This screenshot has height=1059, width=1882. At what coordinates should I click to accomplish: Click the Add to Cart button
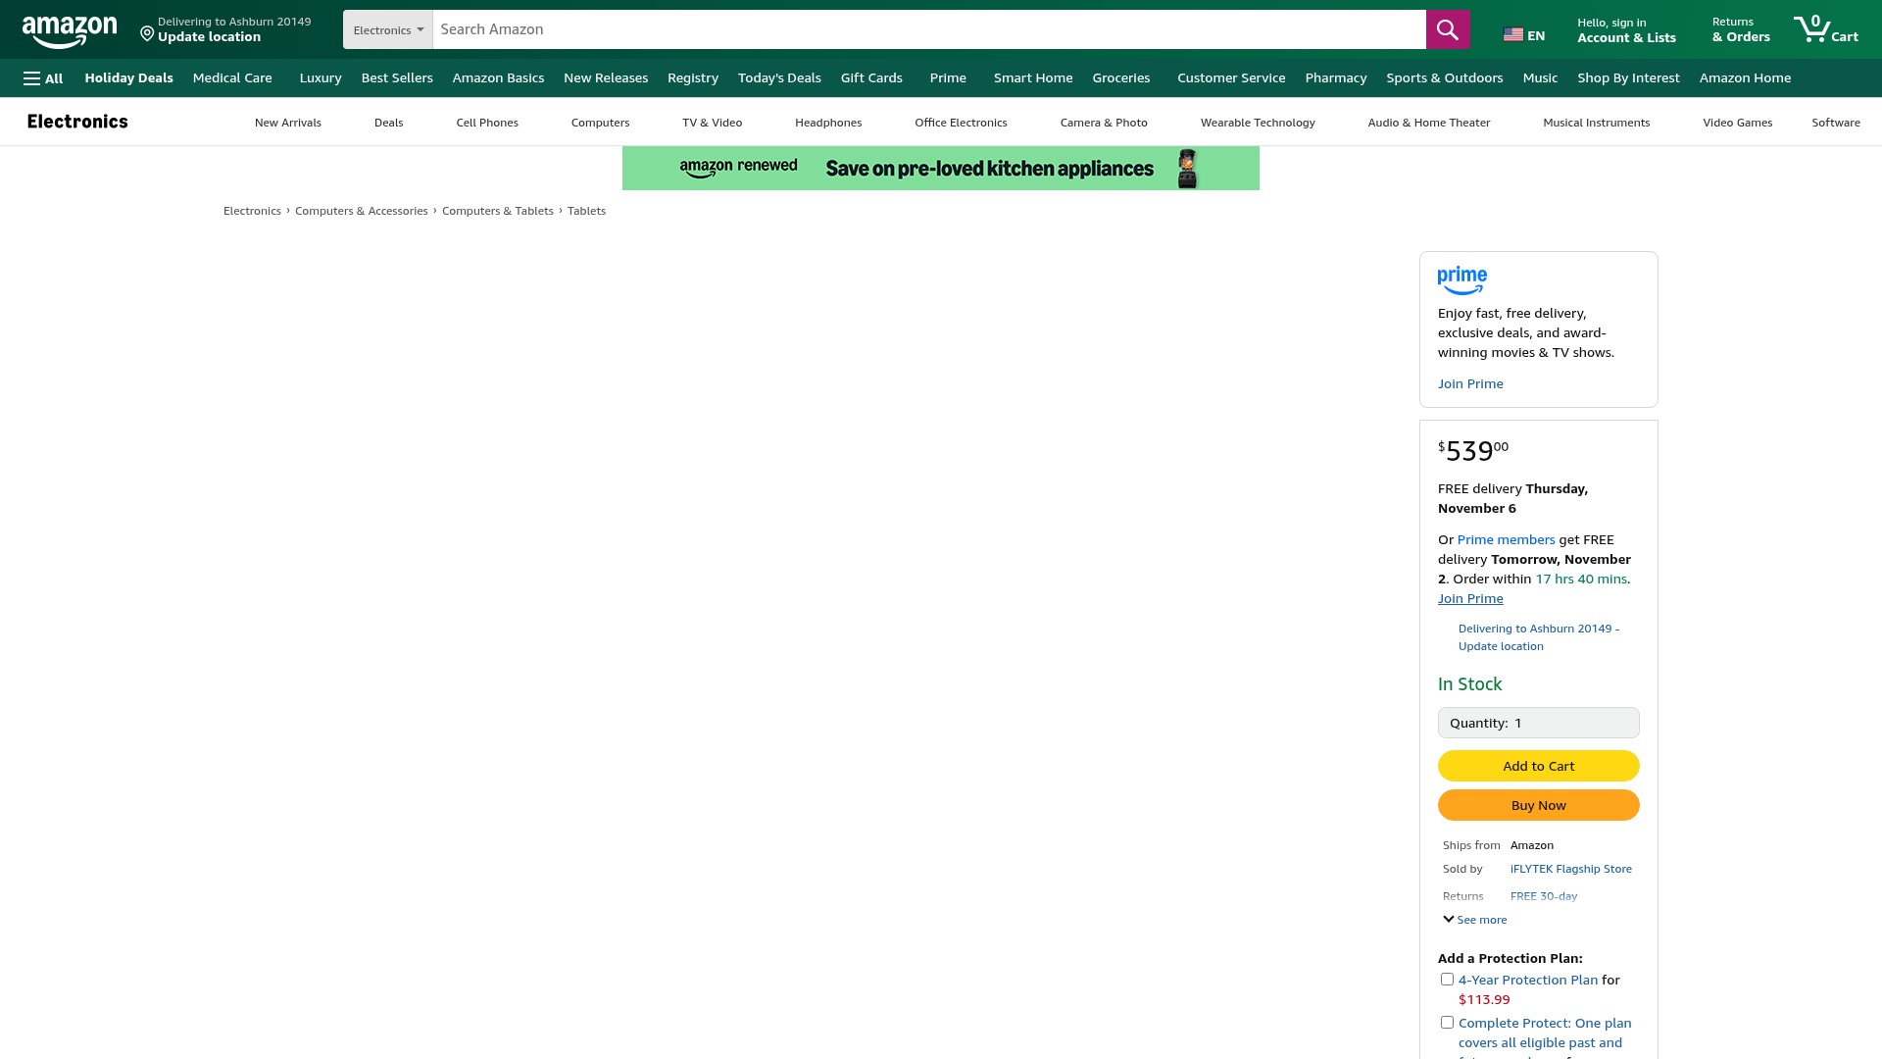[1538, 766]
